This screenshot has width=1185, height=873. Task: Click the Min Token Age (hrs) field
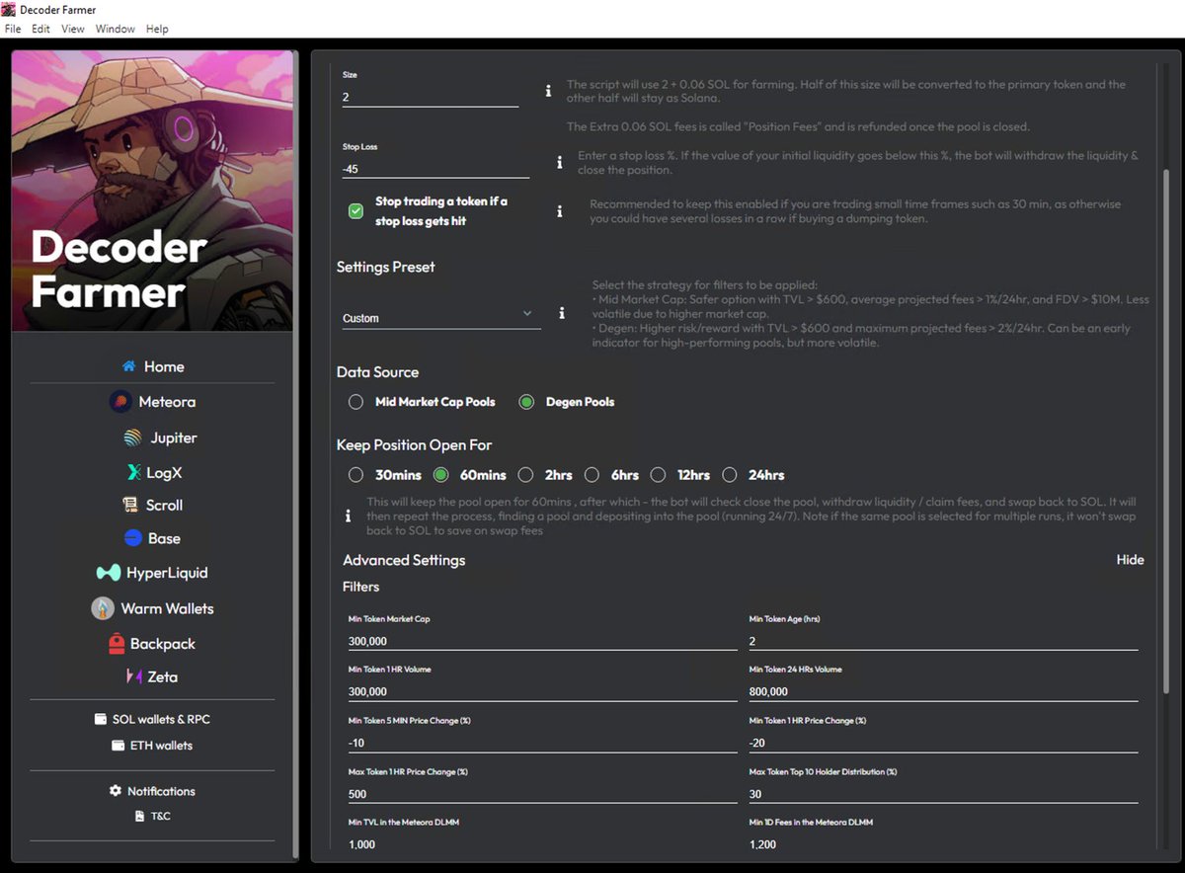click(x=943, y=641)
